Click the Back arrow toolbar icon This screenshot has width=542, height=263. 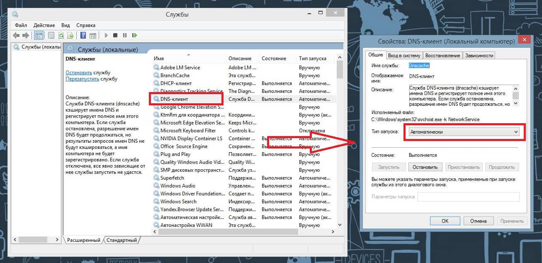pyautogui.click(x=16, y=36)
